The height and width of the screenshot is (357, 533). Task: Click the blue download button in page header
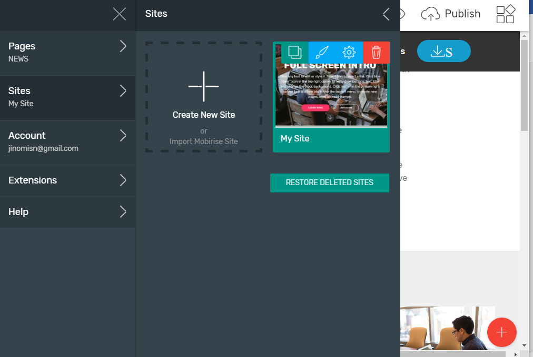click(x=443, y=51)
